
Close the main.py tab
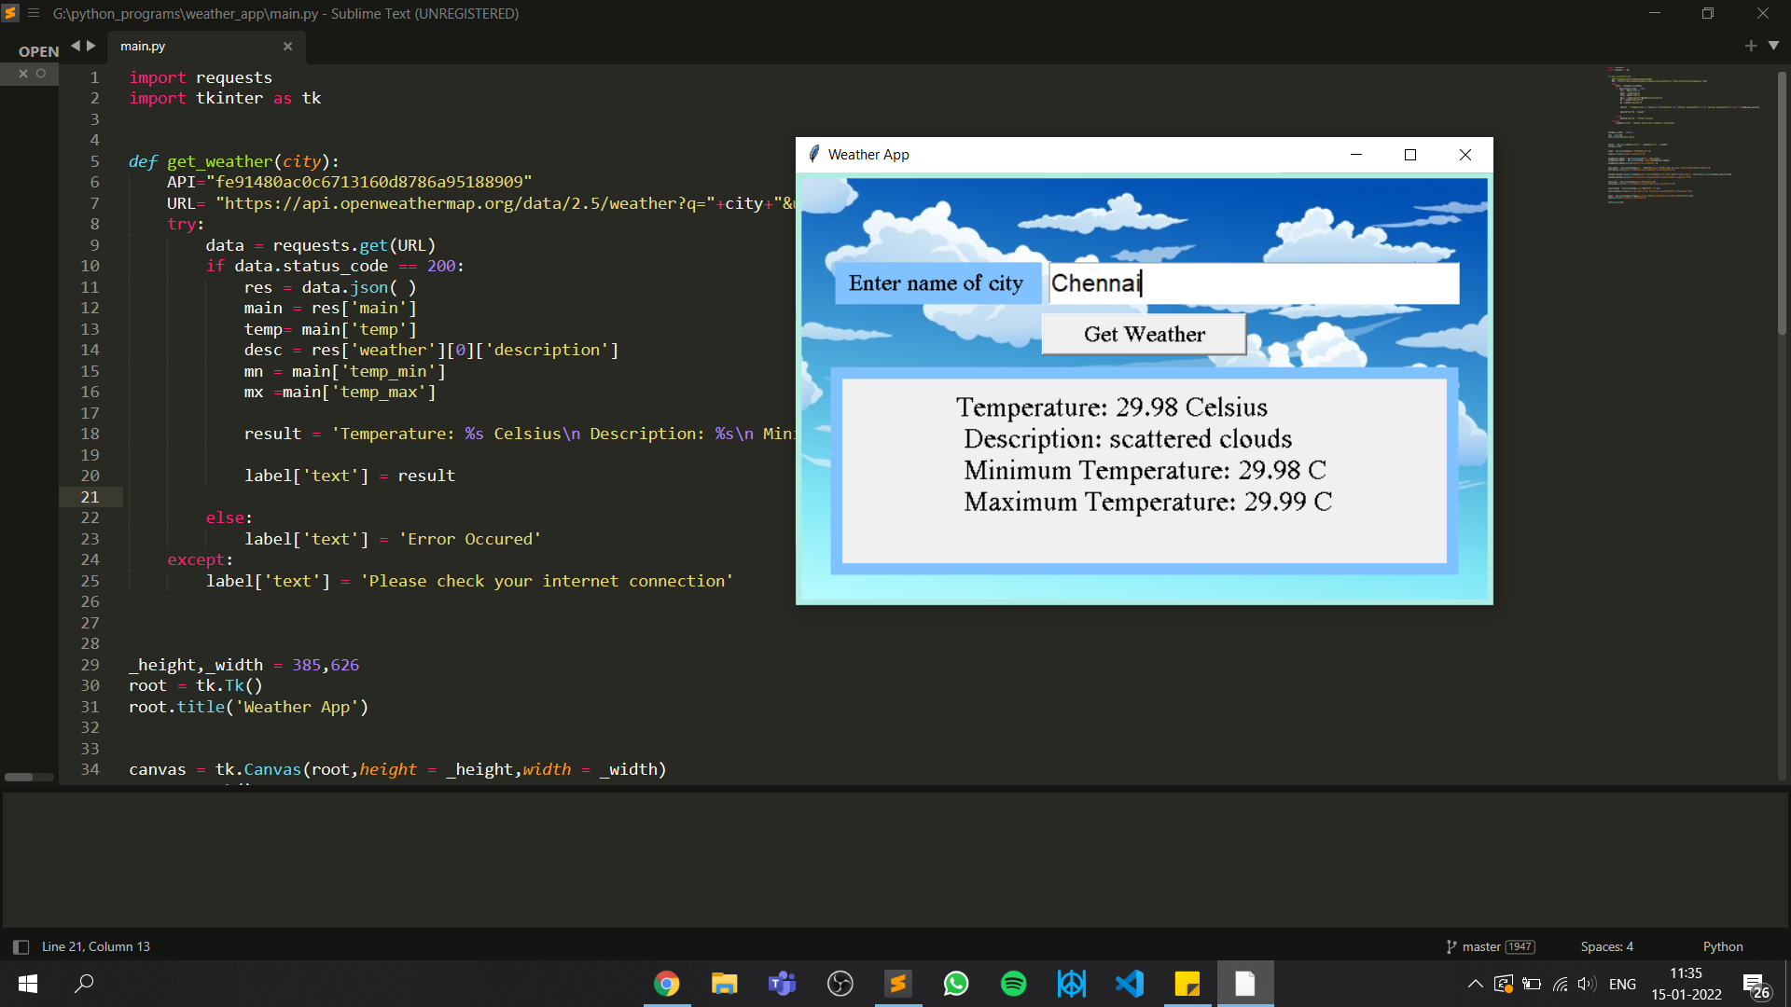[287, 46]
